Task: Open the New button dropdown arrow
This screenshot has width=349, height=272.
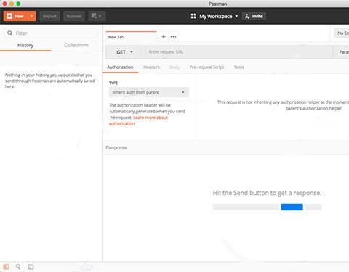Action: (32, 16)
